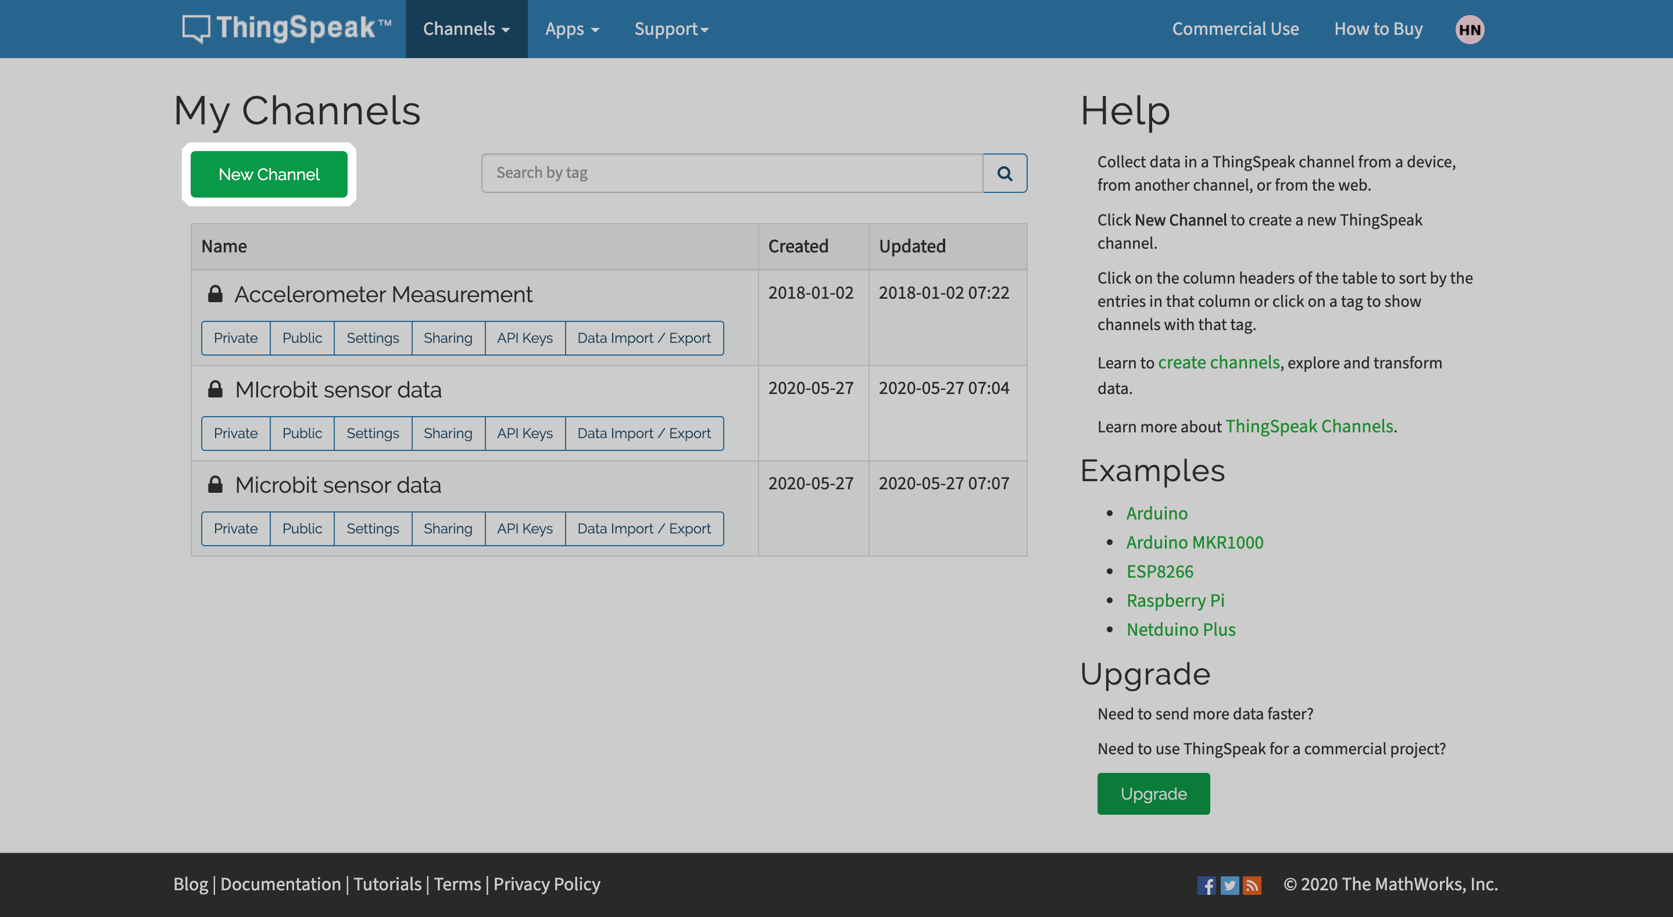Click the New Channel button

coord(269,174)
